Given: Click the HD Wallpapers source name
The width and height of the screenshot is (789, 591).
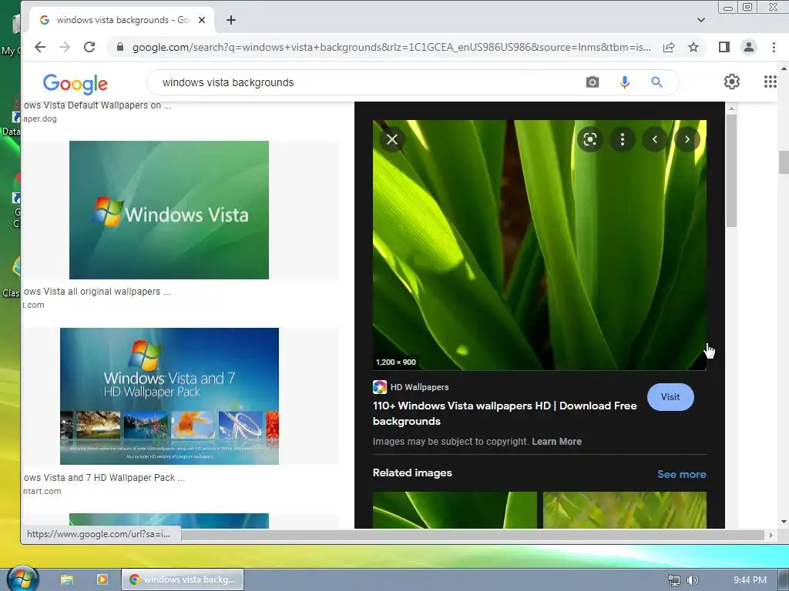Looking at the screenshot, I should click(x=420, y=387).
